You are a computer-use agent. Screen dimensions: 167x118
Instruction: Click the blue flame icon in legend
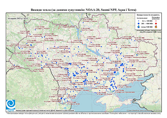point(139,27)
